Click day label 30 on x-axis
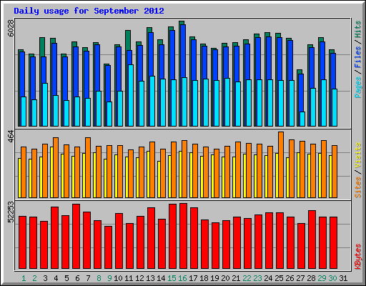 [332, 278]
